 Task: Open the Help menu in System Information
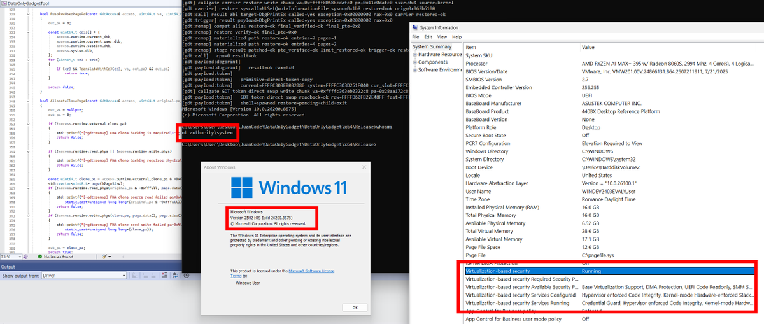pos(456,37)
